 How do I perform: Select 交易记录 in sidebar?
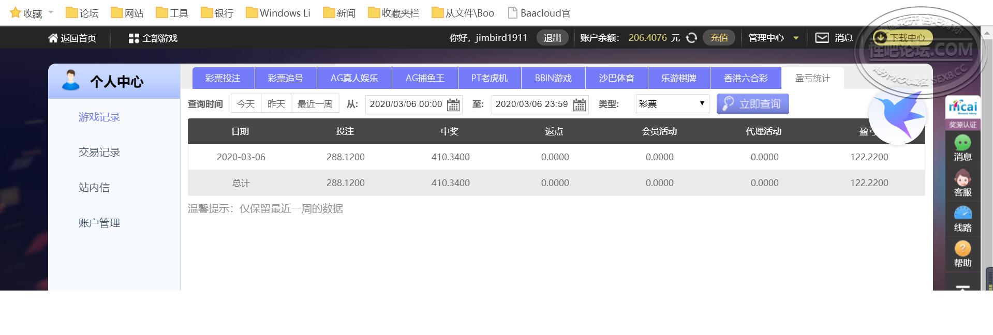pyautogui.click(x=99, y=153)
